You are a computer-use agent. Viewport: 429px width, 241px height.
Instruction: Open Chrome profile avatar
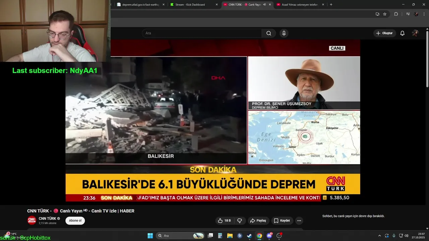416,14
